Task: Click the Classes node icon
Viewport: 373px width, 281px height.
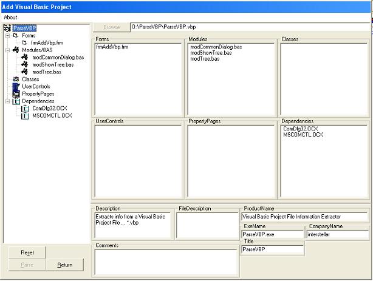Action: click(16, 79)
